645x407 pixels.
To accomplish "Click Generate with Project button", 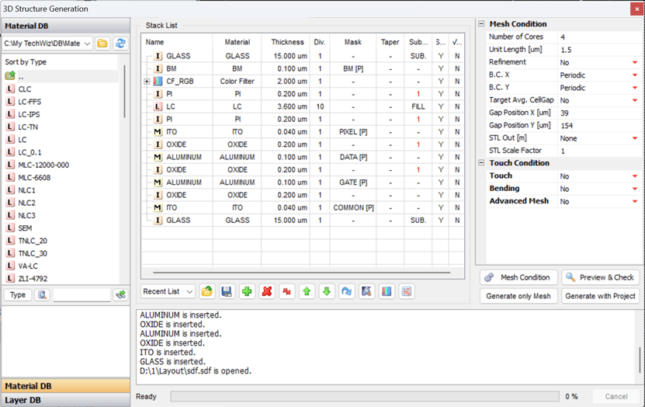I will coord(601,296).
